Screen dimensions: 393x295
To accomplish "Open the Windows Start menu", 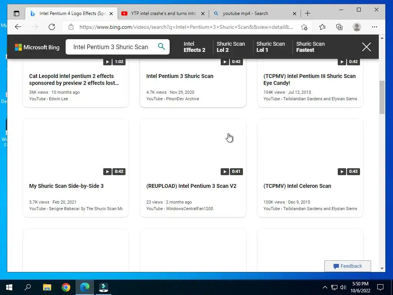I will 9,287.
